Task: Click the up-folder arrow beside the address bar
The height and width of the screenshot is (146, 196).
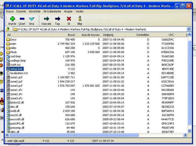Action: (8, 29)
